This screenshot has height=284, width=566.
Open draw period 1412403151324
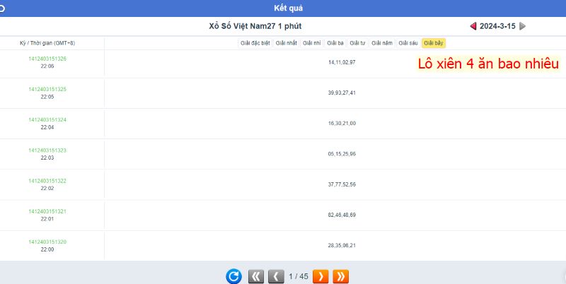pos(47,120)
